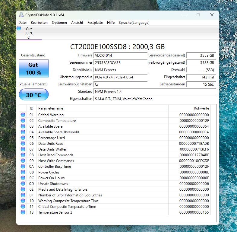Click the status orb next to Unsafe Shutdowns
This screenshot has height=232, width=237.
[x=23, y=183]
